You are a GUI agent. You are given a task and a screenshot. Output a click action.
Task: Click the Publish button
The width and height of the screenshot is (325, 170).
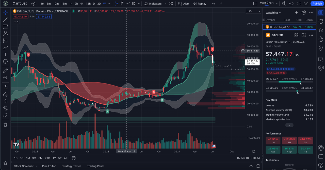tap(317, 4)
